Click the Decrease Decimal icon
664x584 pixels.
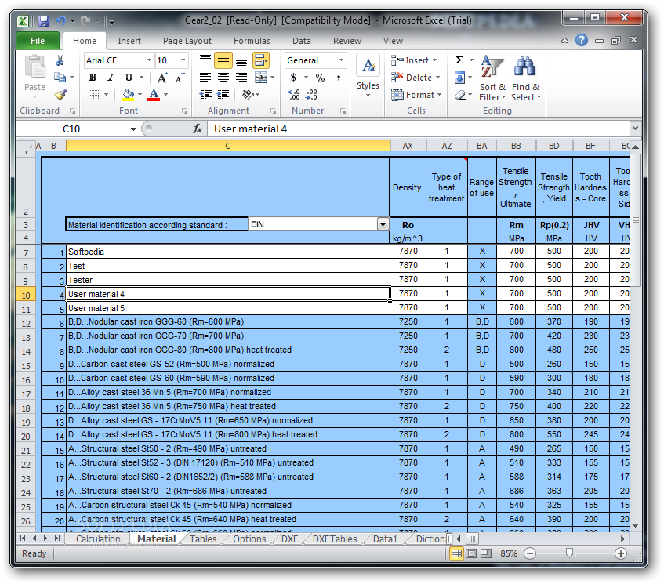[311, 94]
